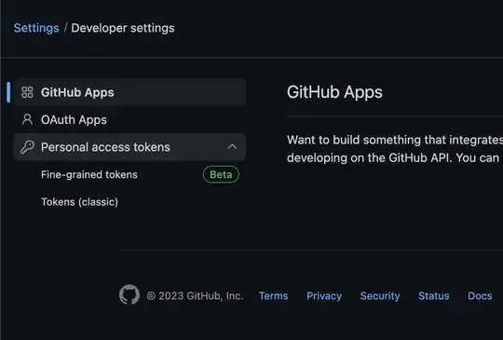This screenshot has width=503, height=340.
Task: Check the Status footer link
Action: [434, 295]
